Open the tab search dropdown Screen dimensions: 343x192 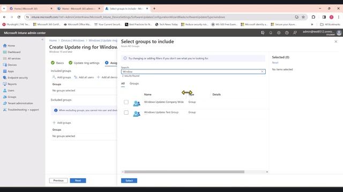click(x=4, y=9)
